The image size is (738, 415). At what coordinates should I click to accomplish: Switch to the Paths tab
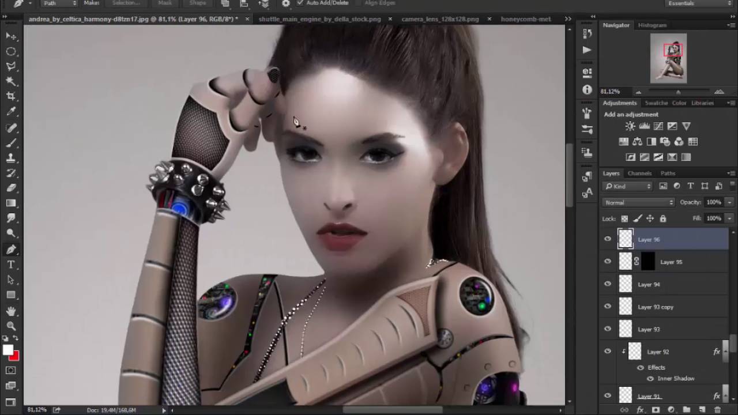pyautogui.click(x=668, y=173)
